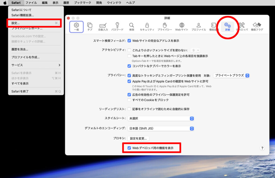This screenshot has height=178, width=275.
Task: Click the help question mark button
Action: point(262,148)
